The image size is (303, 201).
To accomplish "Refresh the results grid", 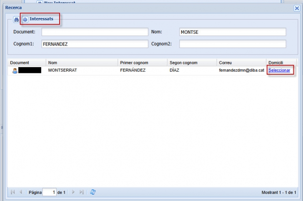I will tap(93, 192).
